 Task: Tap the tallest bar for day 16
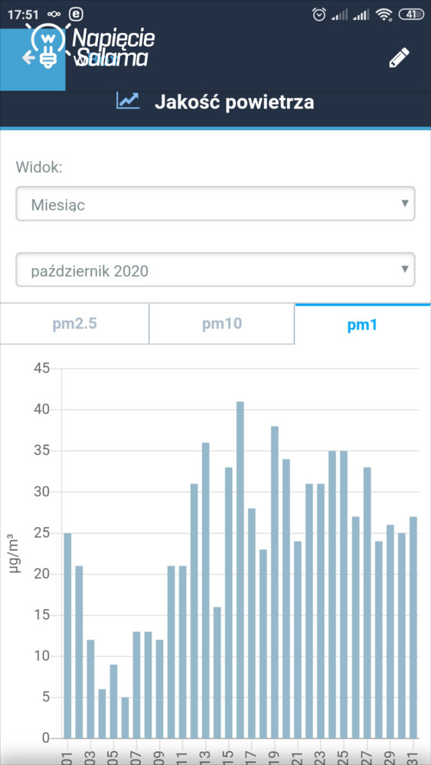coord(240,569)
